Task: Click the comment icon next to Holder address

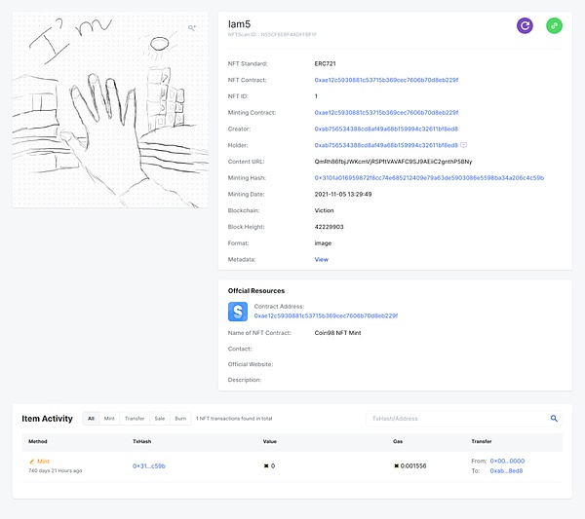Action: pyautogui.click(x=464, y=144)
